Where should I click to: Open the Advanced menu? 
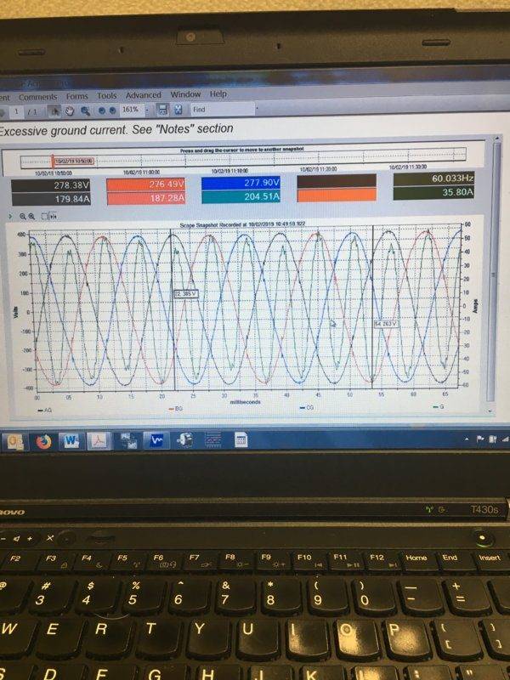[x=143, y=95]
